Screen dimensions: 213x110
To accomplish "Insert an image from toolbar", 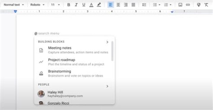I will 180,5.
